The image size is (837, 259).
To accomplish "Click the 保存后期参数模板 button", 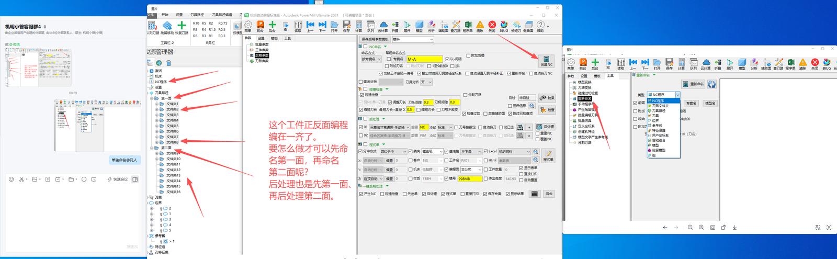I will tap(375, 39).
